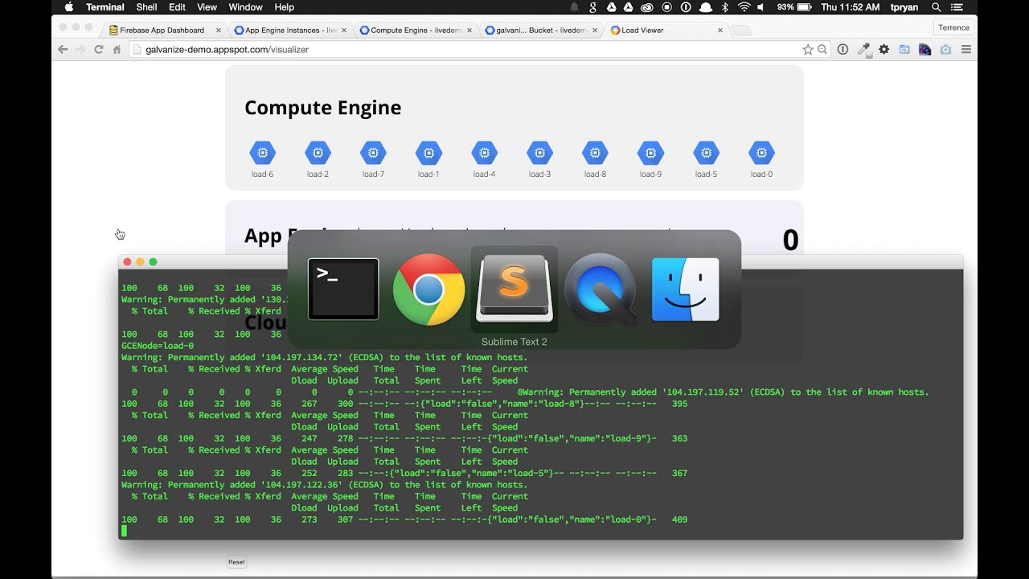Select the load-6 instance icon
The height and width of the screenshot is (579, 1029).
pos(262,153)
